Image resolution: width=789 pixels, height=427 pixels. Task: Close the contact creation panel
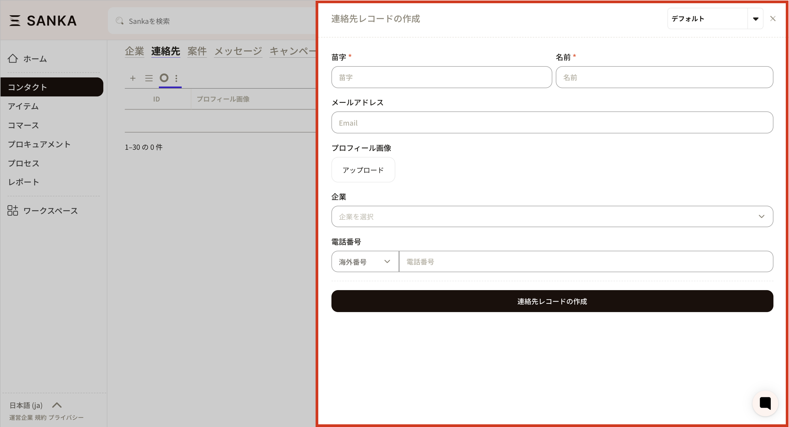click(x=773, y=19)
